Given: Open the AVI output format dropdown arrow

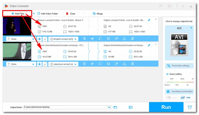Looking at the screenshot, I should coord(191,28).
